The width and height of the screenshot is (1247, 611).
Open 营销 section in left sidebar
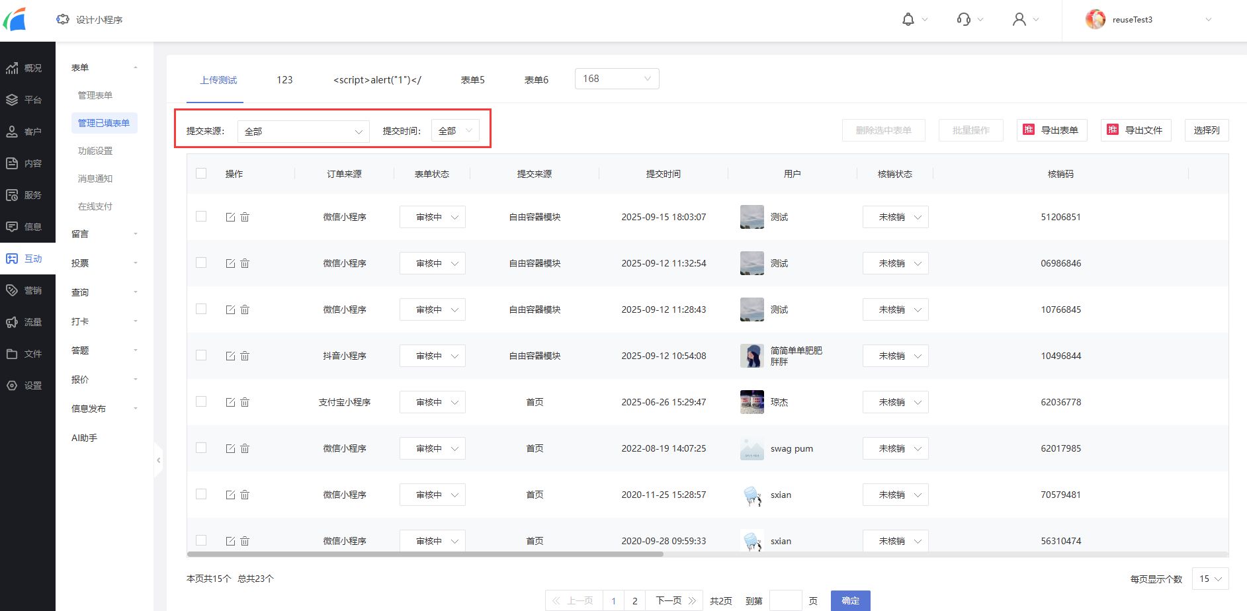pyautogui.click(x=28, y=290)
